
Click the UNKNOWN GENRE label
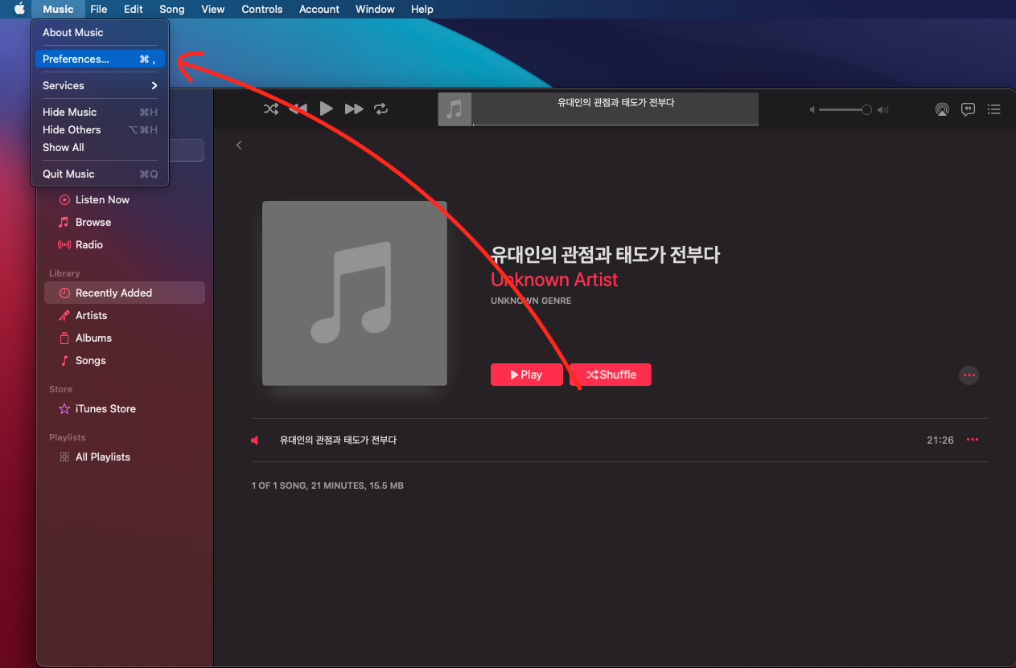(531, 301)
